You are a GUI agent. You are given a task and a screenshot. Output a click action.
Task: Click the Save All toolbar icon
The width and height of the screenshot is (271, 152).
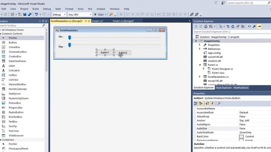(x=30, y=14)
